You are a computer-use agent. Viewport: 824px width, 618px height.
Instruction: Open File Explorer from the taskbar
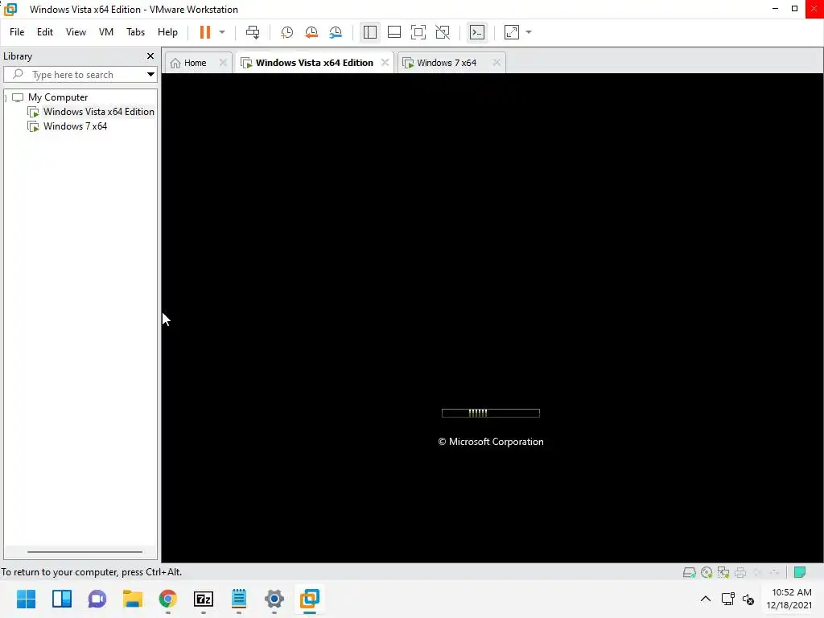click(133, 599)
